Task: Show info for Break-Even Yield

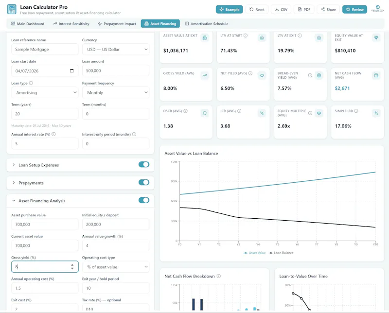Action: (x=310, y=75)
